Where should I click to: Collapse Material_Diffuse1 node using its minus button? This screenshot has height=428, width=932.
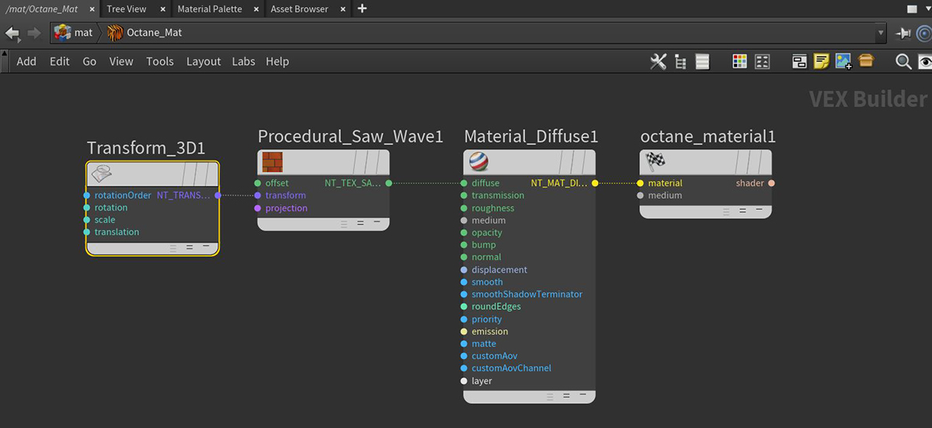(583, 395)
